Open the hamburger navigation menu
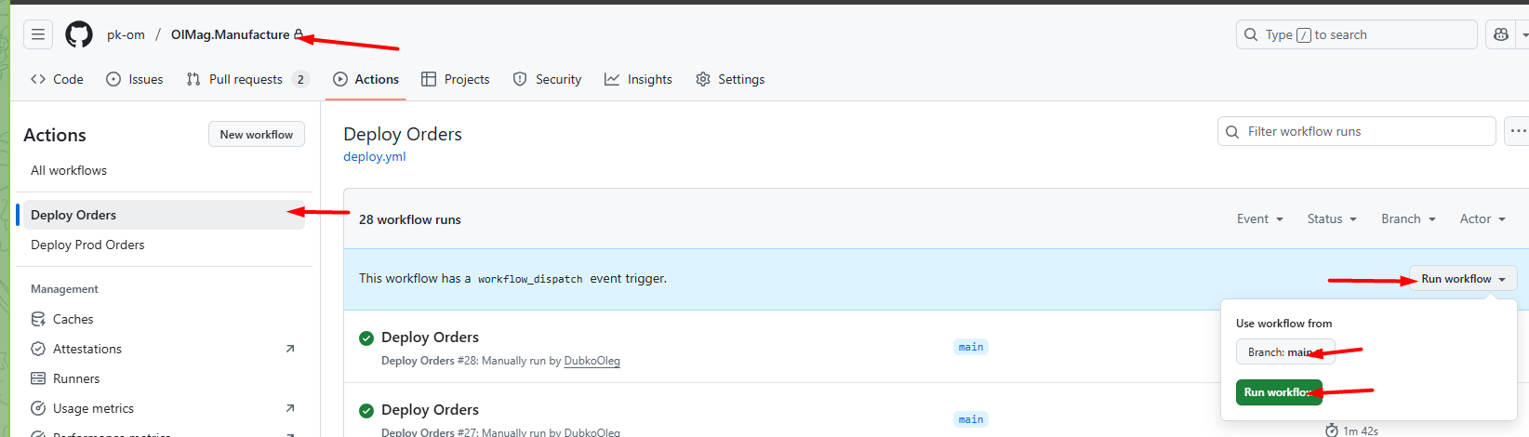The width and height of the screenshot is (1529, 437). pyautogui.click(x=38, y=35)
